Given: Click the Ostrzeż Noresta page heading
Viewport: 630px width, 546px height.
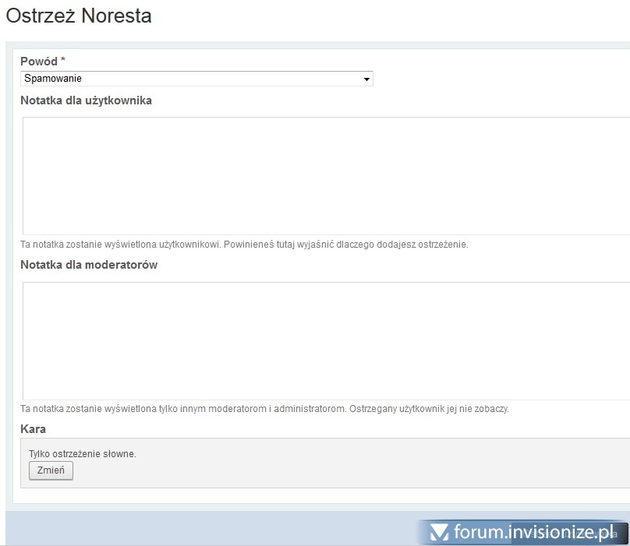Looking at the screenshot, I should click(x=79, y=16).
